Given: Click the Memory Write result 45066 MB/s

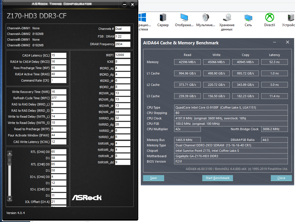Looking at the screenshot, I should 216,62.
